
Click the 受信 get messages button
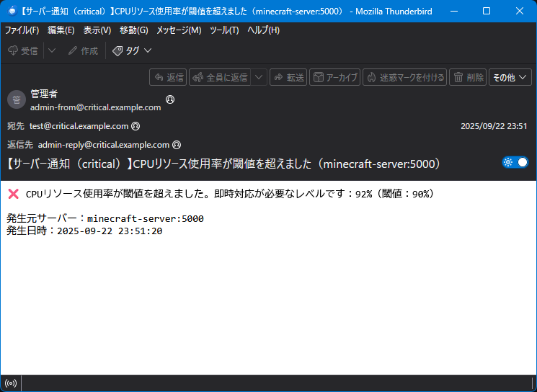pyautogui.click(x=22, y=51)
